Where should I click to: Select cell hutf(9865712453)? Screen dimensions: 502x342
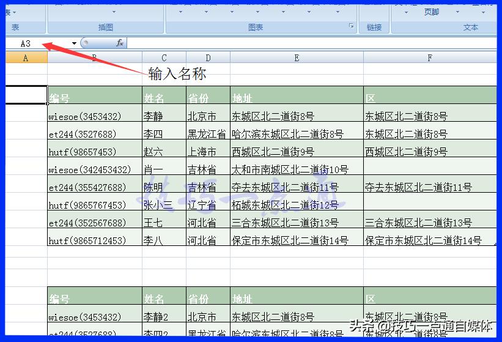coord(95,237)
